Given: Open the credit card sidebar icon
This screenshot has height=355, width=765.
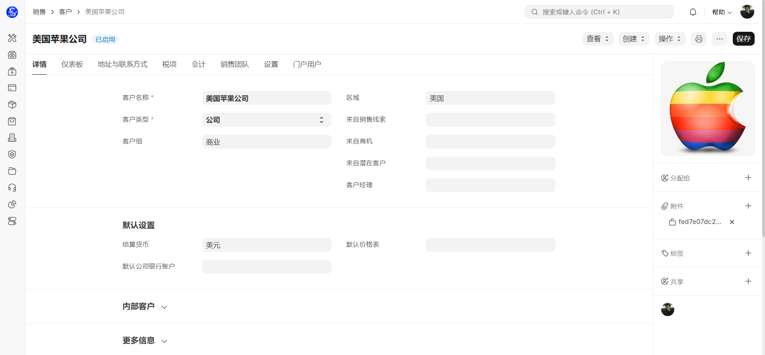Looking at the screenshot, I should click(x=12, y=88).
